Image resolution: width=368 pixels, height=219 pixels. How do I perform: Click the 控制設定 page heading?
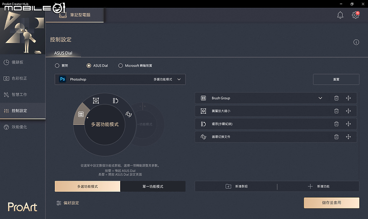tap(61, 40)
